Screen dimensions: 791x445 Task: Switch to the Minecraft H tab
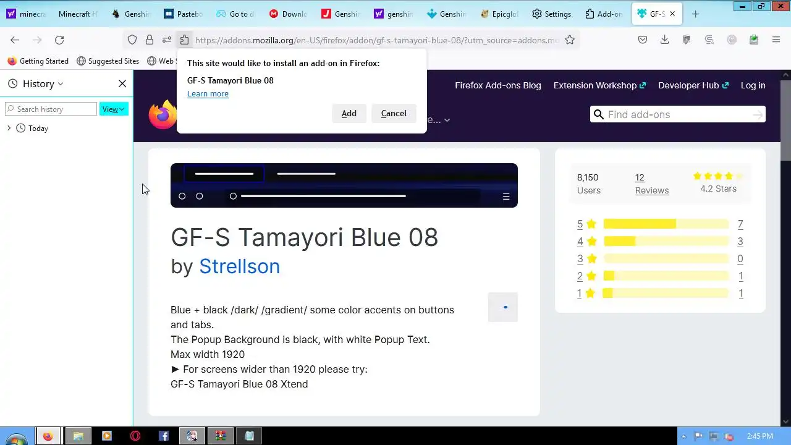coord(77,14)
